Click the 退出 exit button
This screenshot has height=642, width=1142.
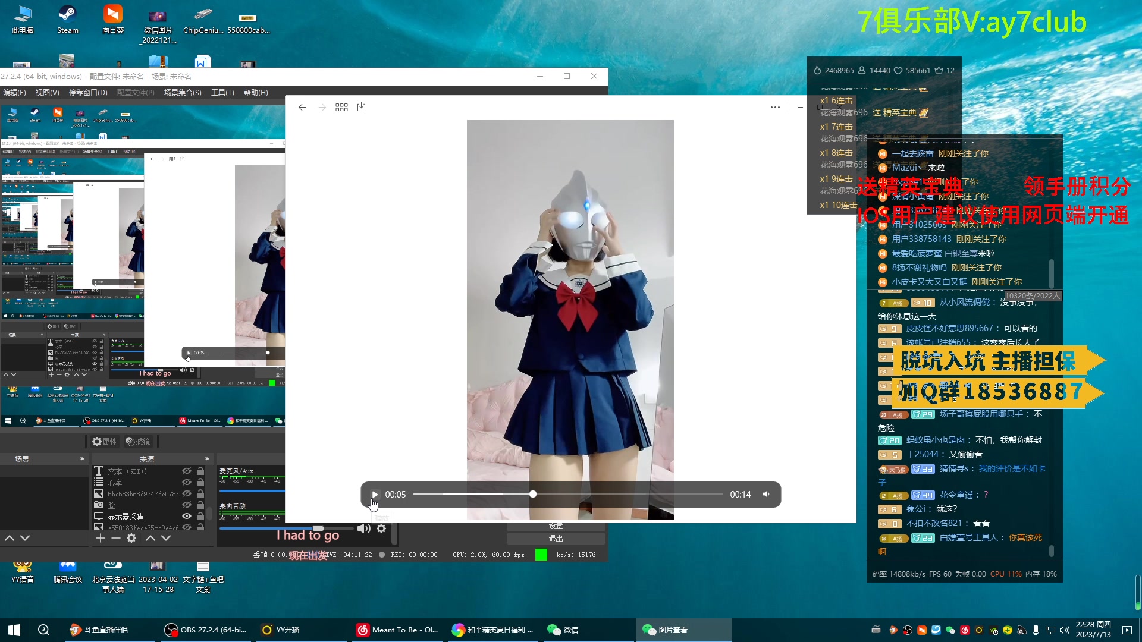coord(556,539)
